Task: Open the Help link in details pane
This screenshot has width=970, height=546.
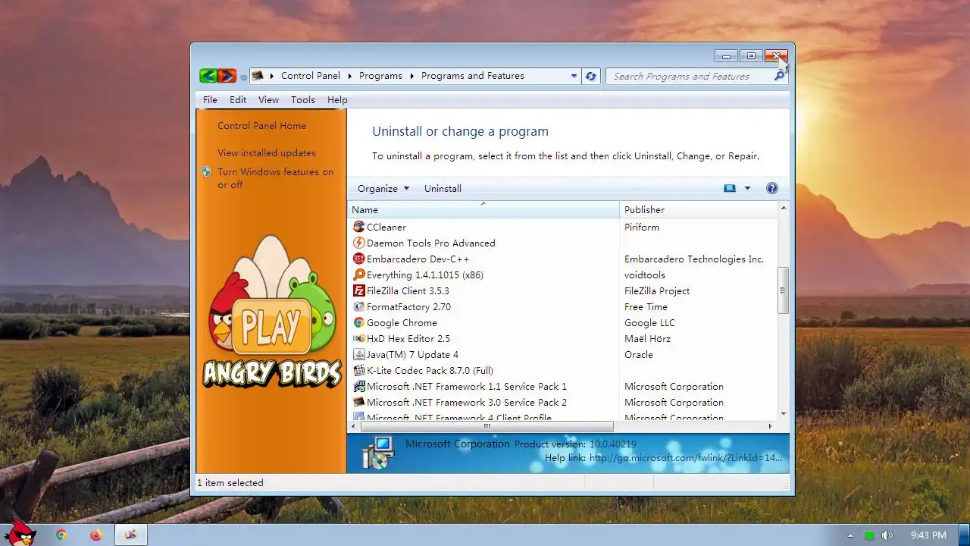Action: coord(685,457)
